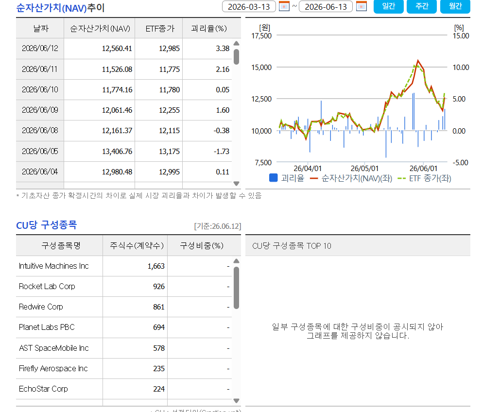
Task: Select the AST SpaceMobile Inc row
Action: click(124, 348)
